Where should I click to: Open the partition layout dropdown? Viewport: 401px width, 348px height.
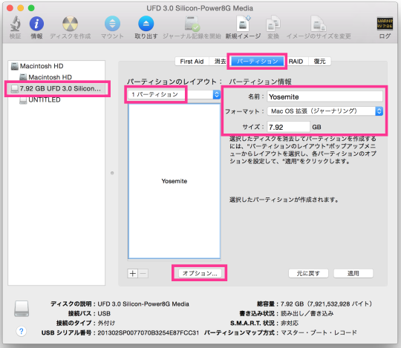coord(175,94)
